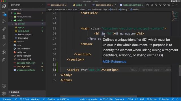Open the checkmark view in activity bar
181x101 pixels.
4,45
